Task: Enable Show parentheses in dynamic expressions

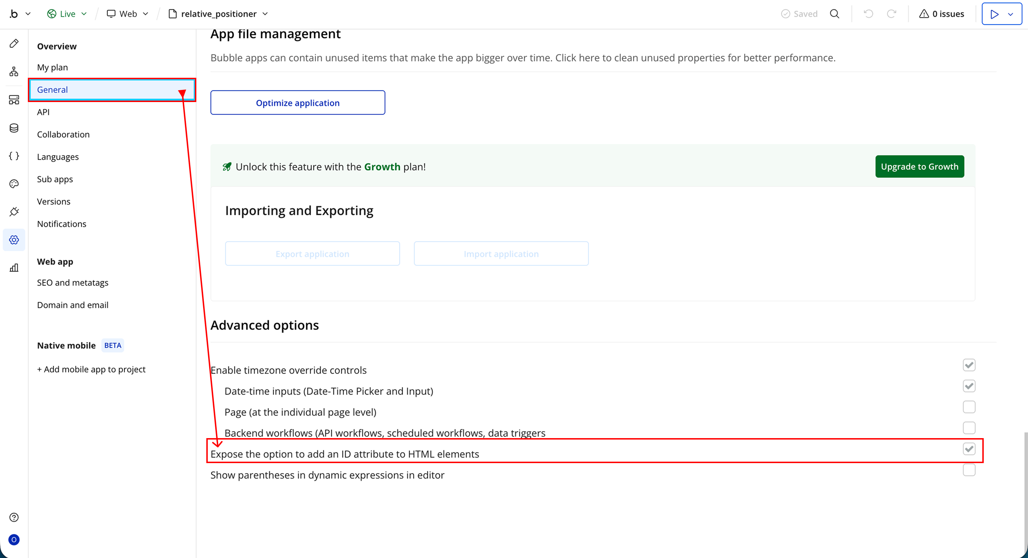Action: pyautogui.click(x=969, y=470)
